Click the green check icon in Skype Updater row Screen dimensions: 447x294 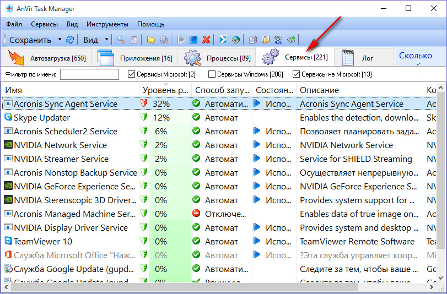[x=196, y=117]
